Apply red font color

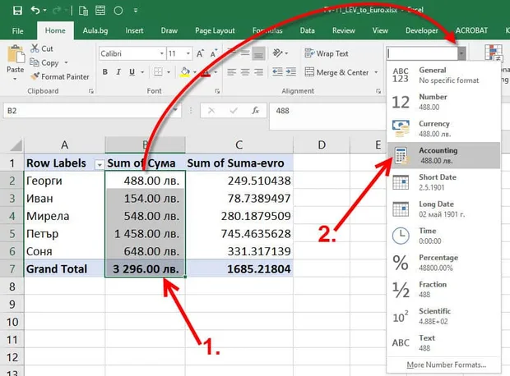point(206,72)
